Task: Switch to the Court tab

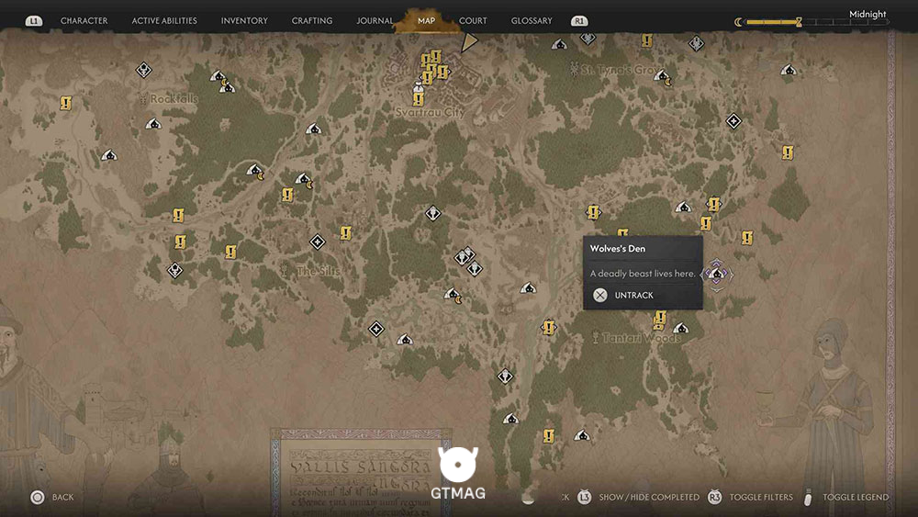Action: [x=473, y=20]
